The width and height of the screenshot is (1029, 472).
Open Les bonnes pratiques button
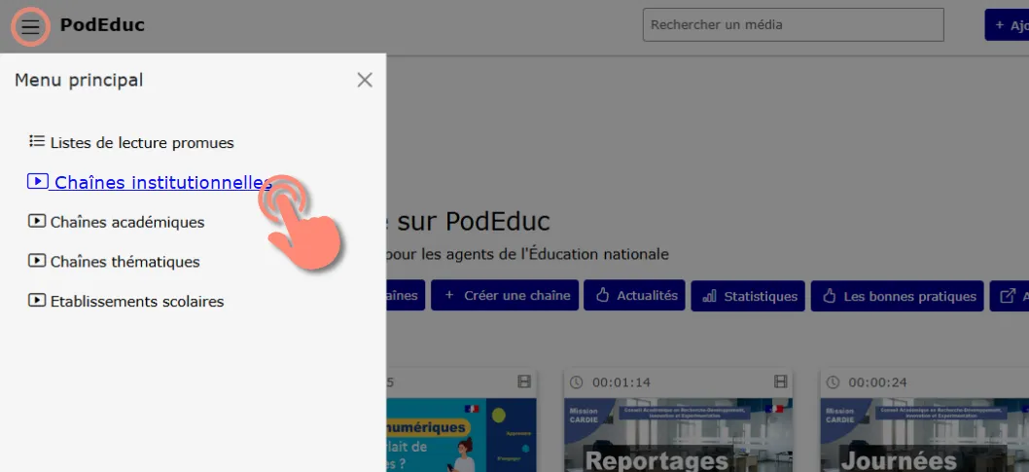[x=897, y=296]
